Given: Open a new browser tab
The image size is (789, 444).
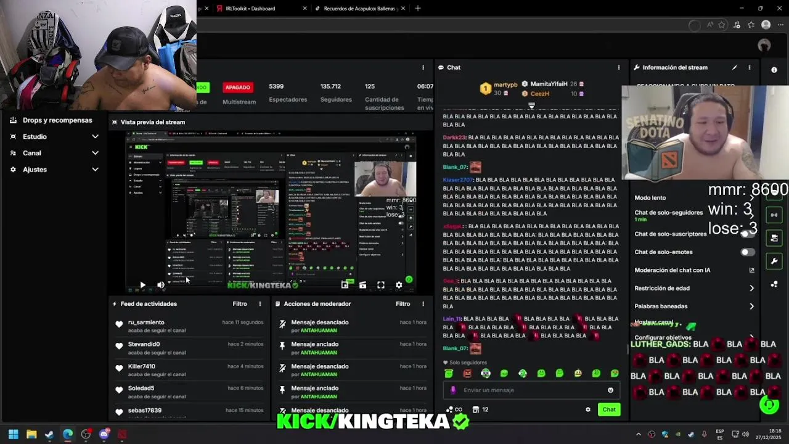Looking at the screenshot, I should pyautogui.click(x=418, y=8).
